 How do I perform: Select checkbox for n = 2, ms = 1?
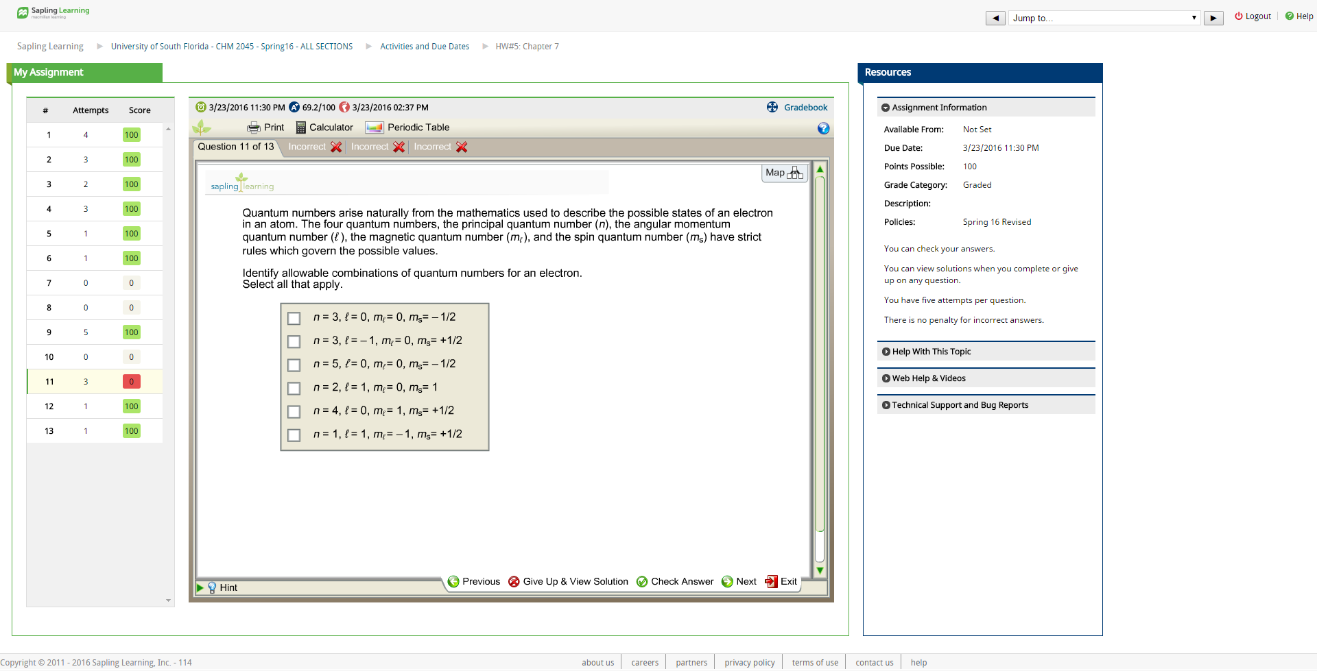pyautogui.click(x=294, y=388)
